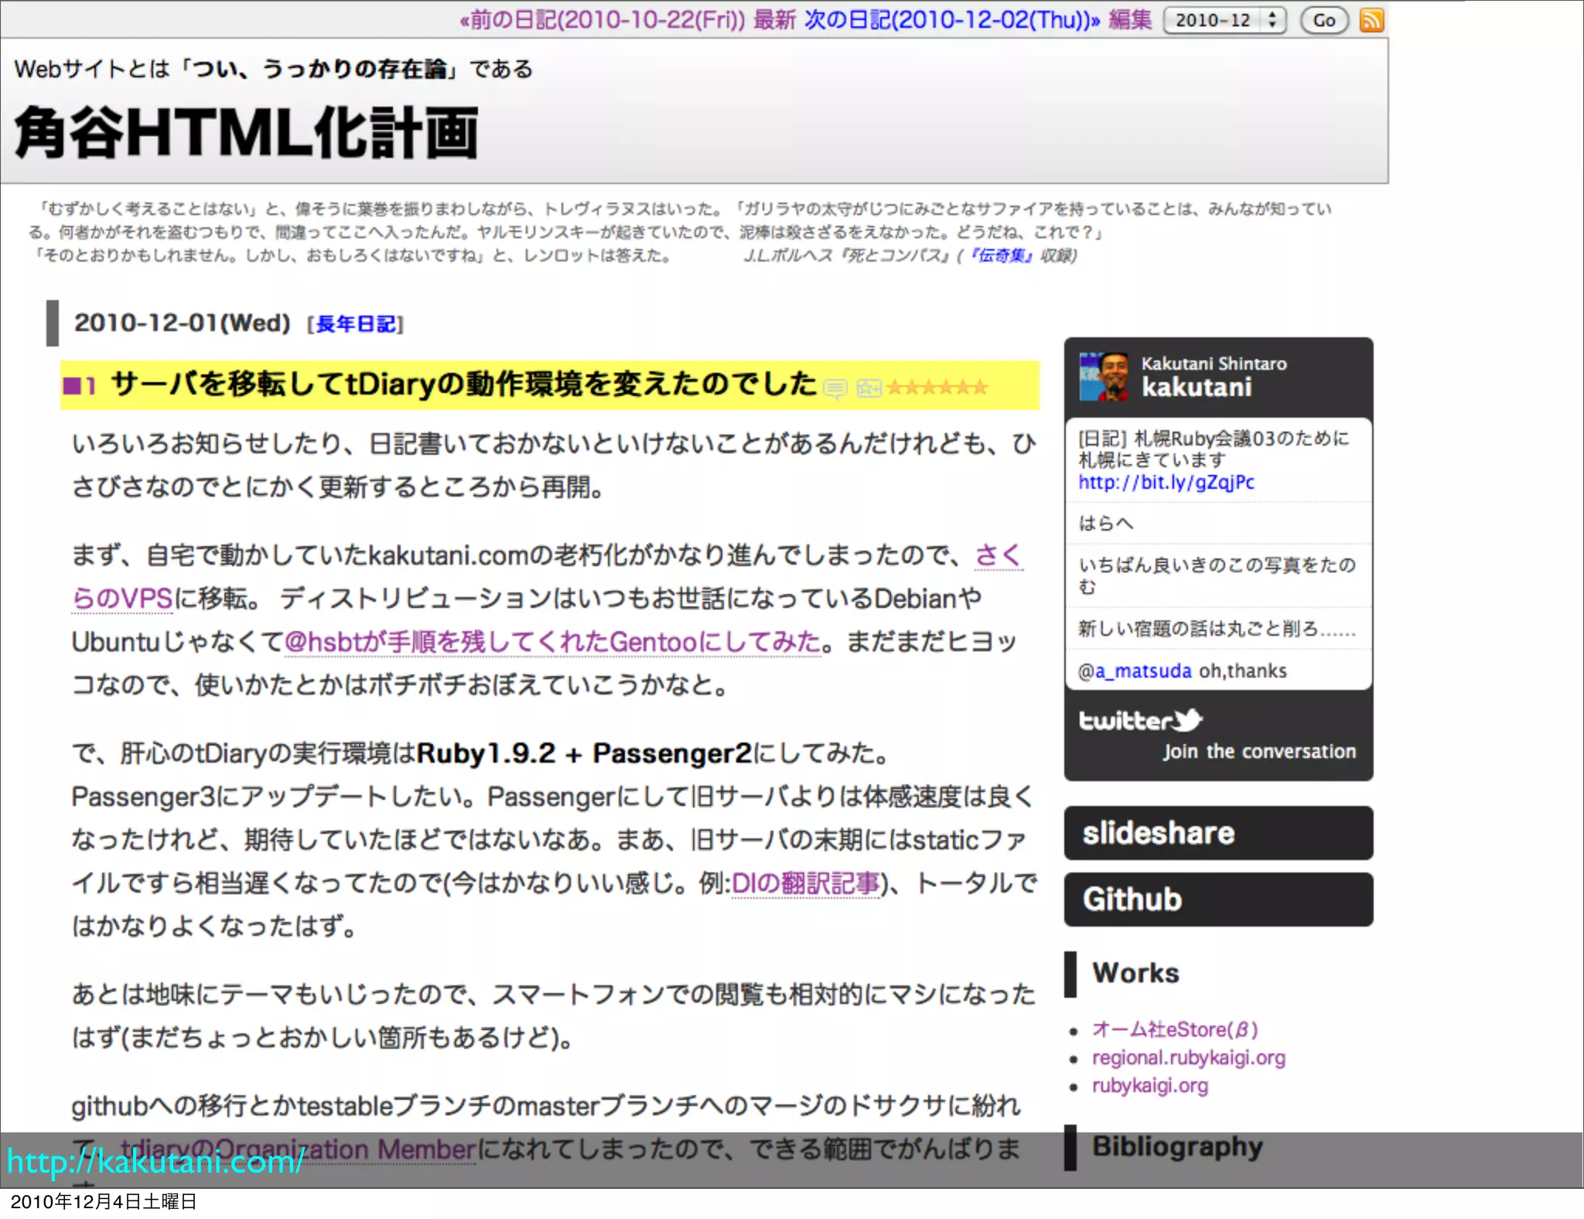Go to previous diary 2010-10-22(Fri)

[x=602, y=19]
